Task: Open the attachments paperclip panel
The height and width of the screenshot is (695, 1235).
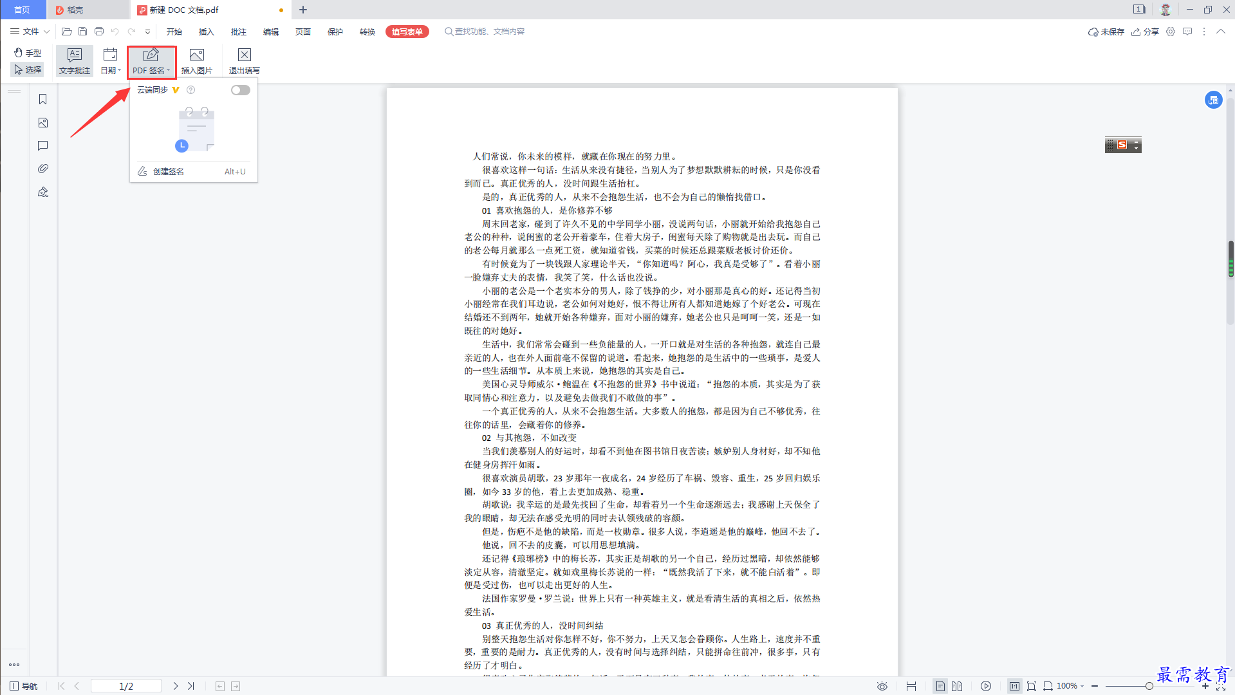Action: 43,169
